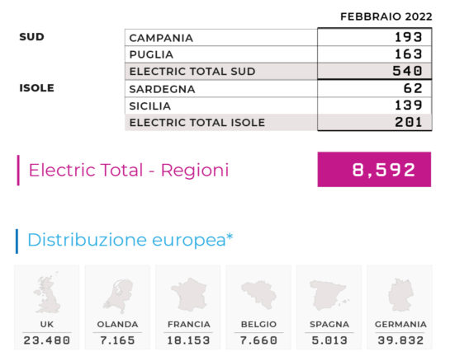This screenshot has width=450, height=361.
Task: Select the ISOLE section label
Action: point(36,88)
